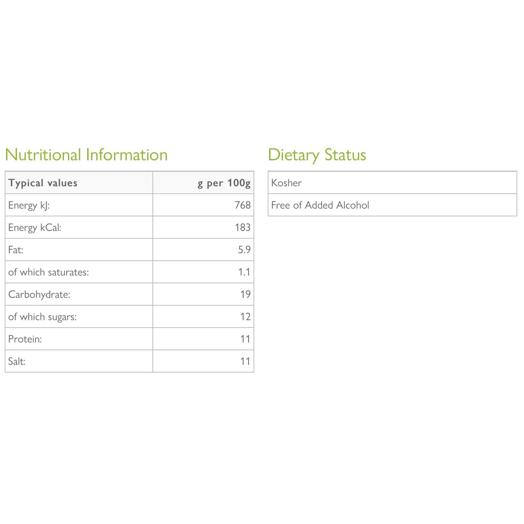
Task: Click the Dietary Status heading
Action: click(317, 155)
